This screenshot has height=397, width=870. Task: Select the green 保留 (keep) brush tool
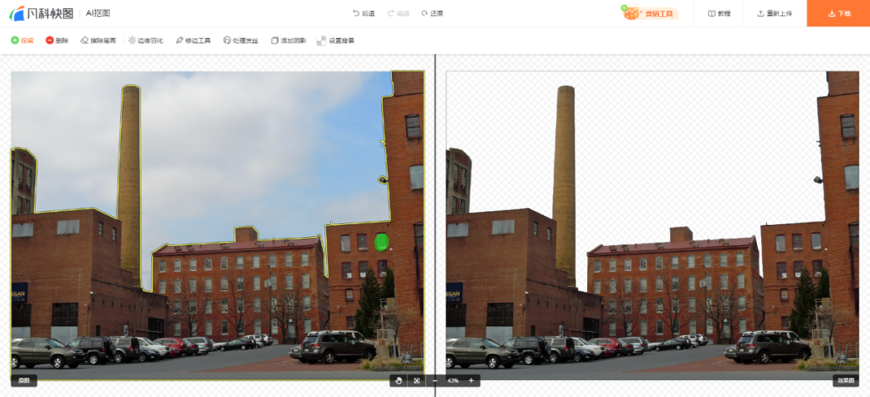tap(23, 40)
